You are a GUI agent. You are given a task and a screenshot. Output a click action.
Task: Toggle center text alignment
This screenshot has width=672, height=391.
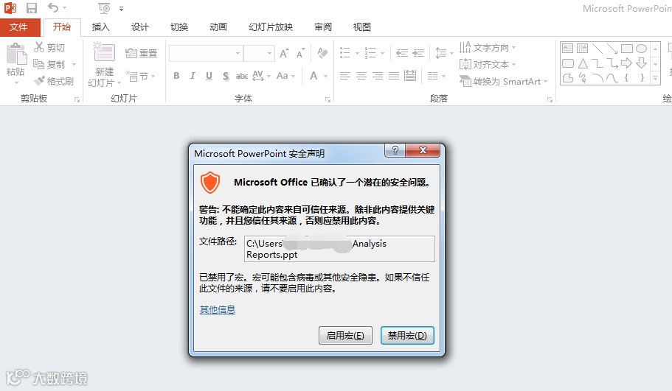click(x=361, y=76)
